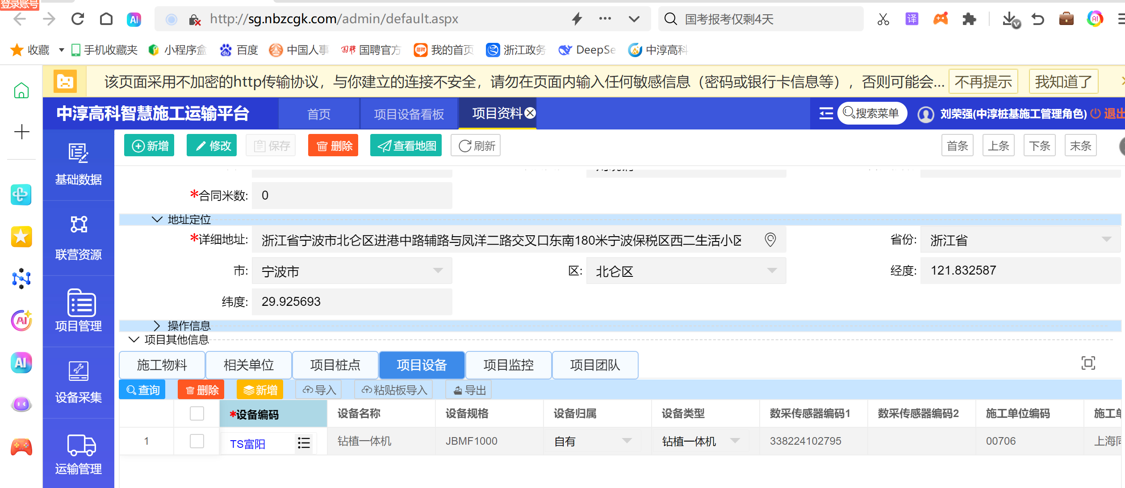Check the select-all checkbox in the table header
1125x488 pixels.
pos(197,413)
